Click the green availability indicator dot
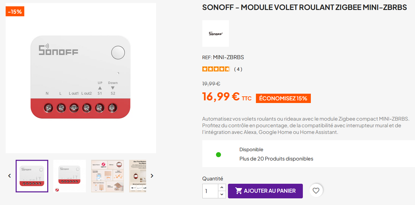This screenshot has width=415, height=205. (218, 154)
